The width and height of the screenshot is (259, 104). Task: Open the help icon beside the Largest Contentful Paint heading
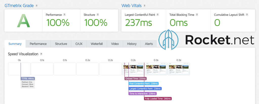pyautogui.click(x=158, y=15)
